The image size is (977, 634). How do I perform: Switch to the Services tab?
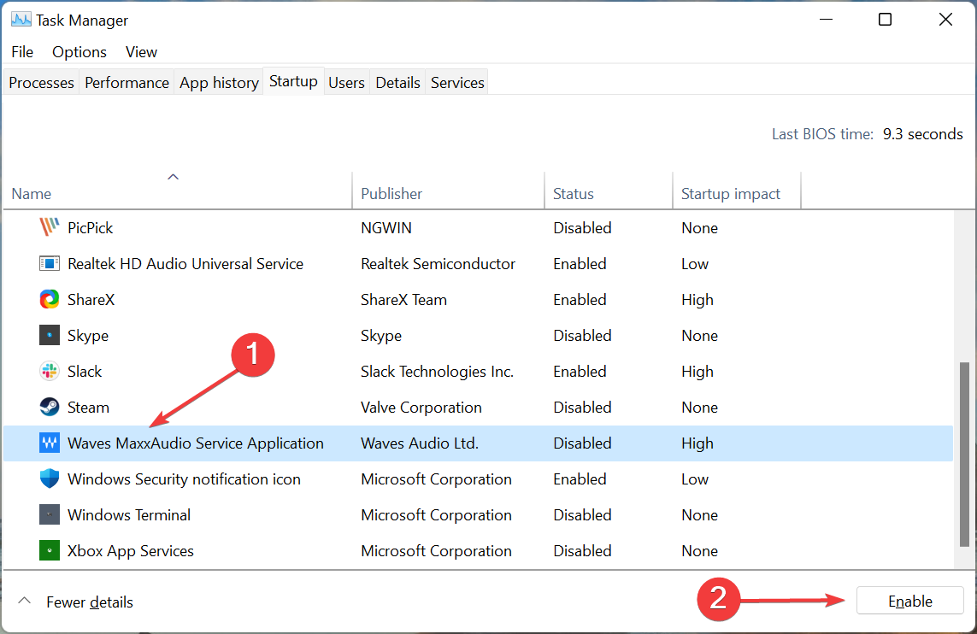[457, 82]
